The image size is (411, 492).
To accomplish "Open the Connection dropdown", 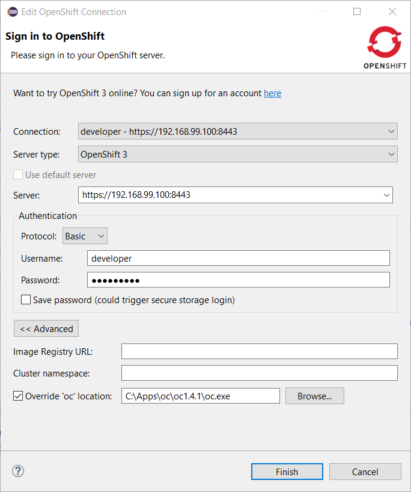I will click(237, 131).
